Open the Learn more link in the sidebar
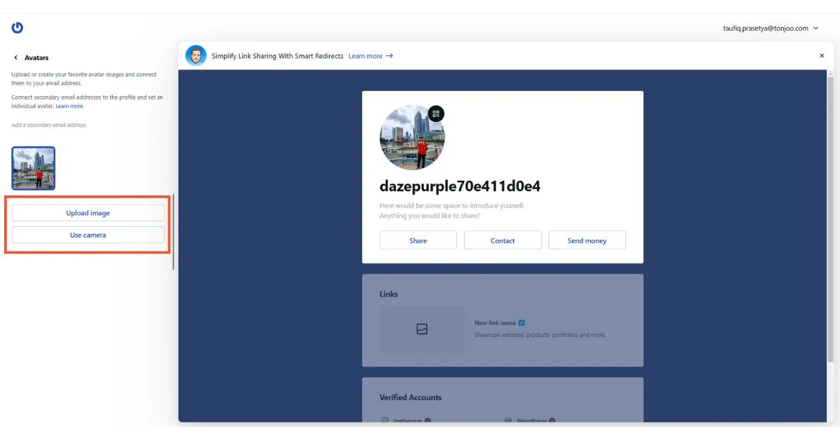 point(69,105)
